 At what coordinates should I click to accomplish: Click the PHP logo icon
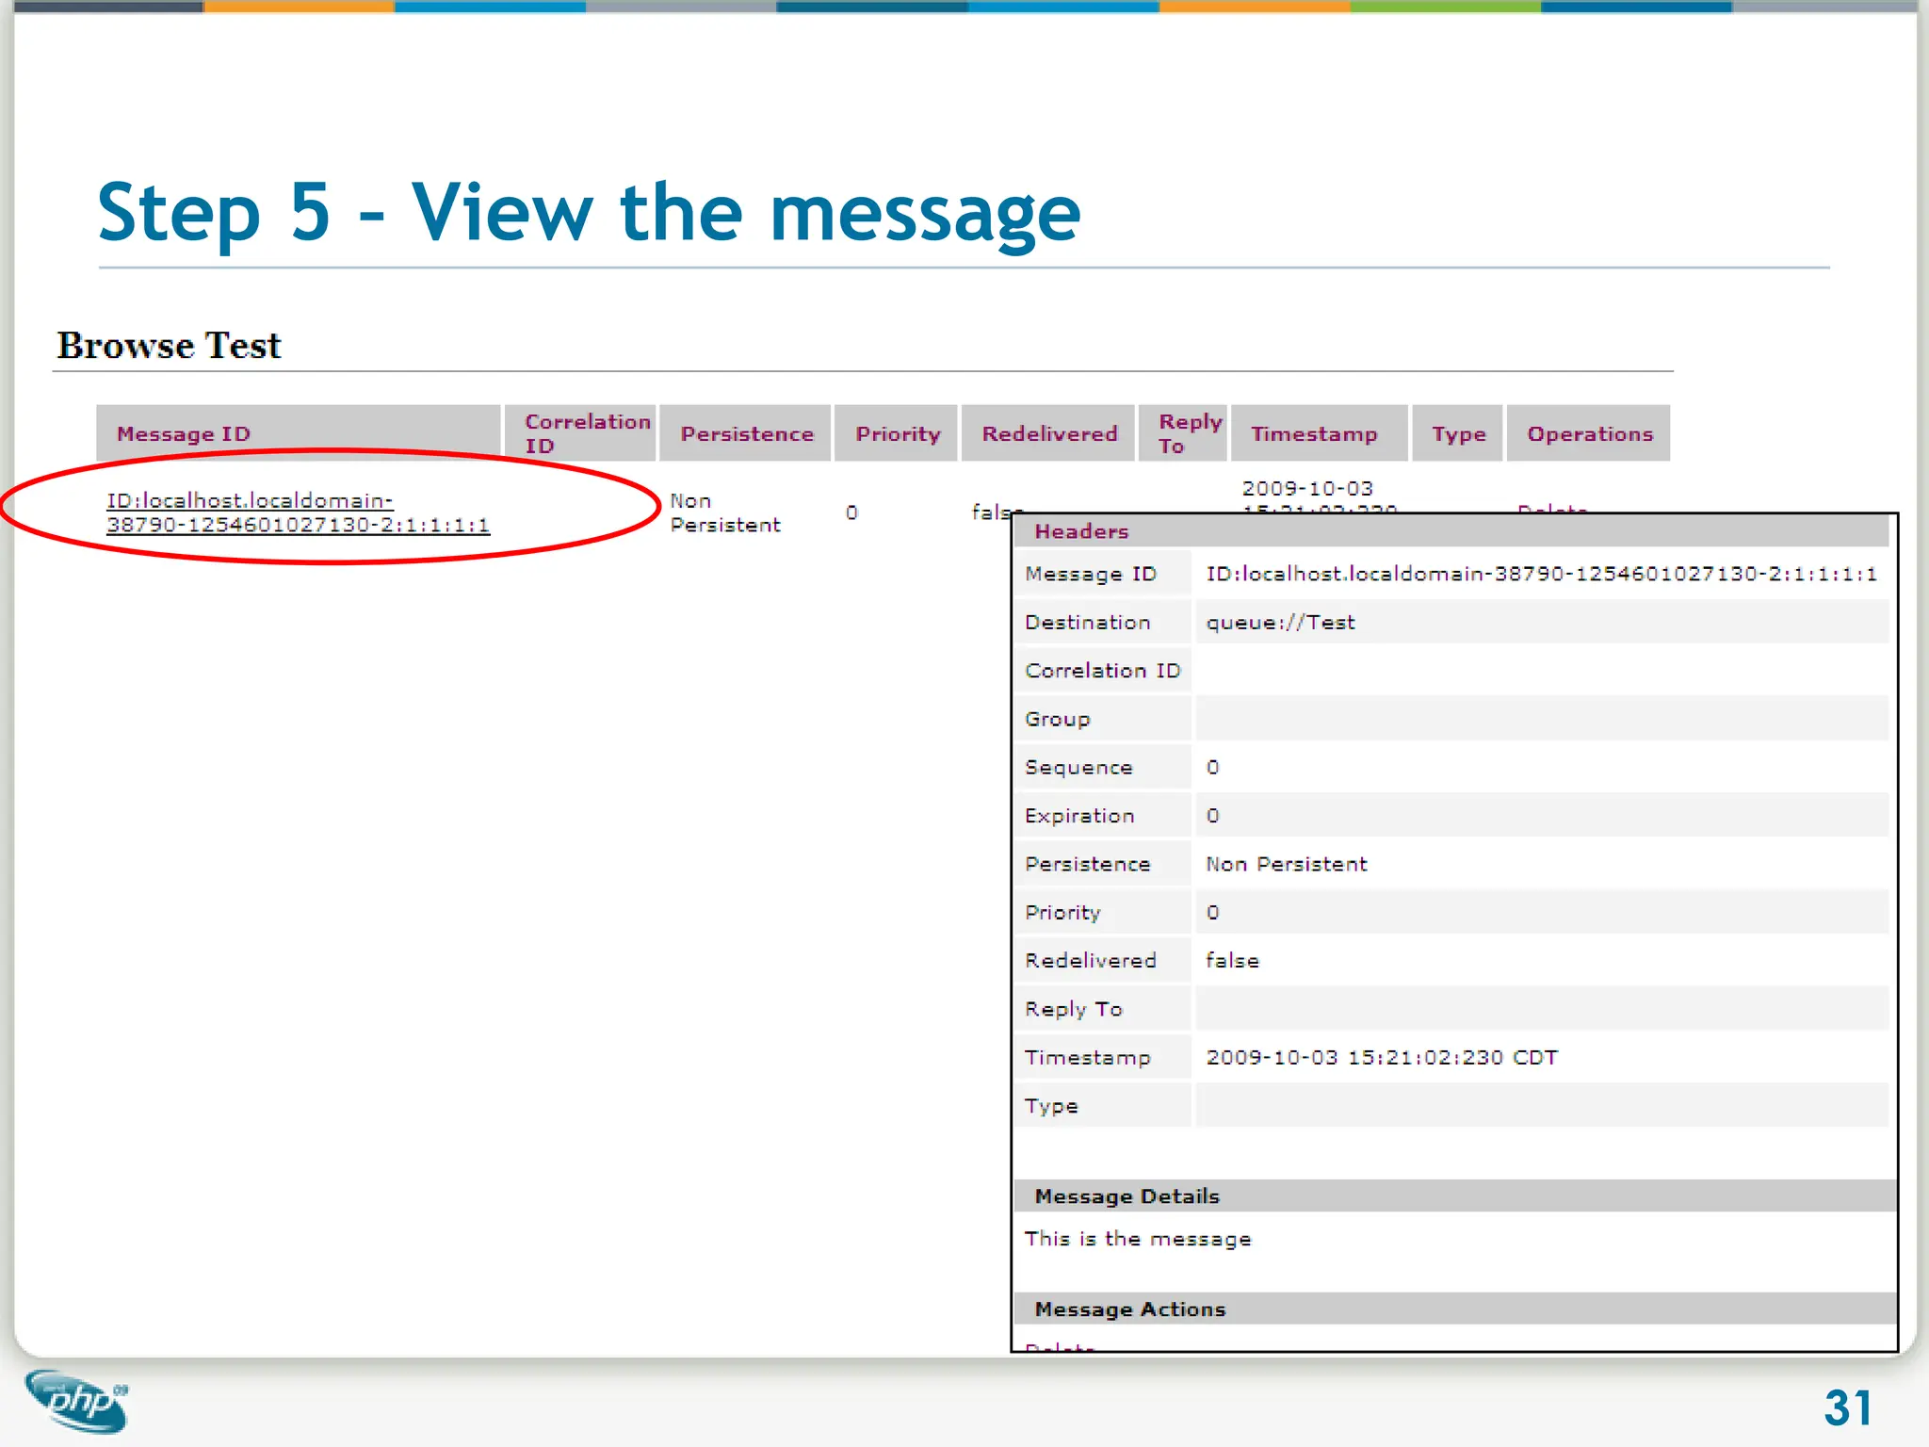tap(76, 1401)
